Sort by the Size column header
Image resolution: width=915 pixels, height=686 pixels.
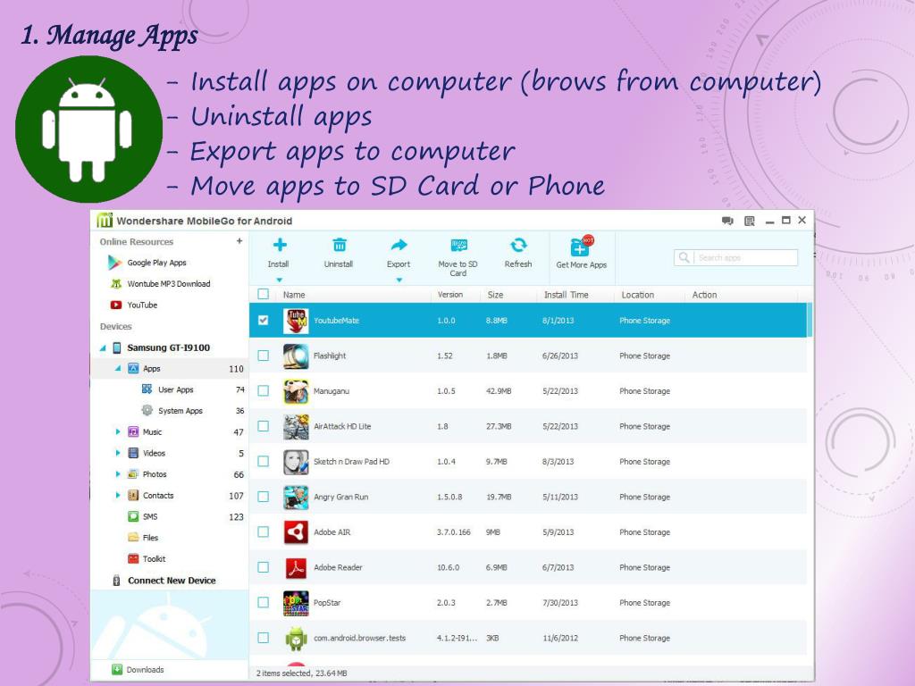pos(495,295)
